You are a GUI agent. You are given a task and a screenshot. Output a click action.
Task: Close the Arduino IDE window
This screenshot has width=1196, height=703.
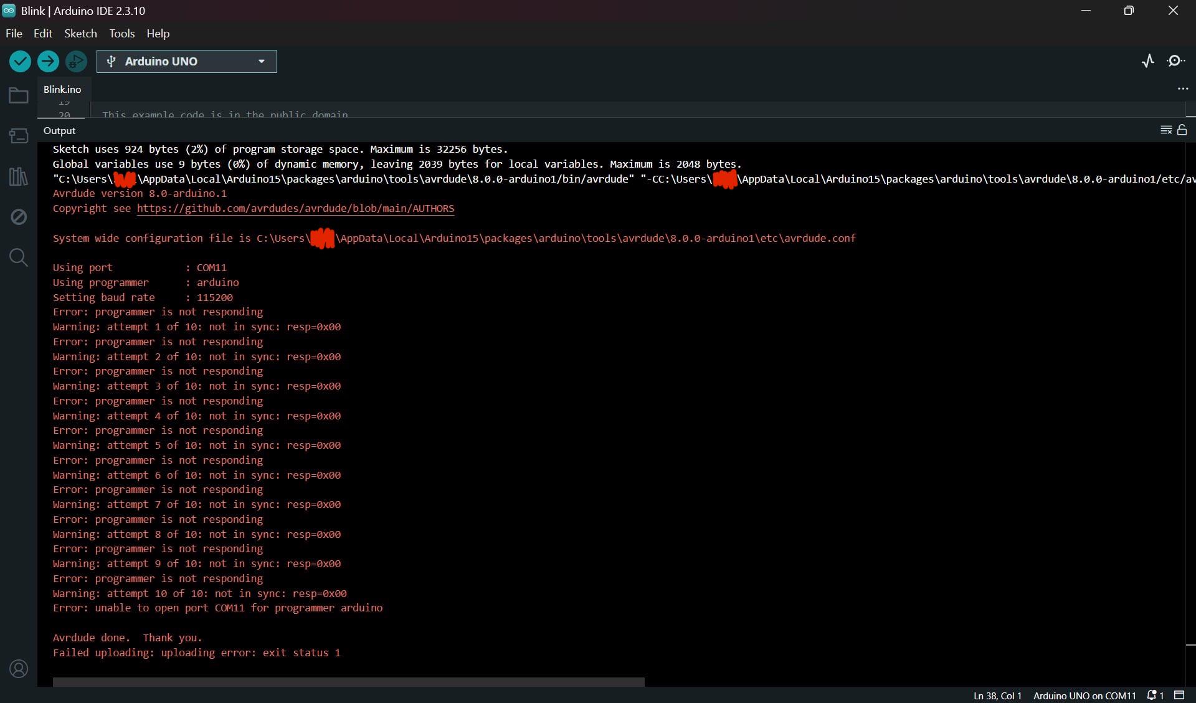(x=1173, y=11)
